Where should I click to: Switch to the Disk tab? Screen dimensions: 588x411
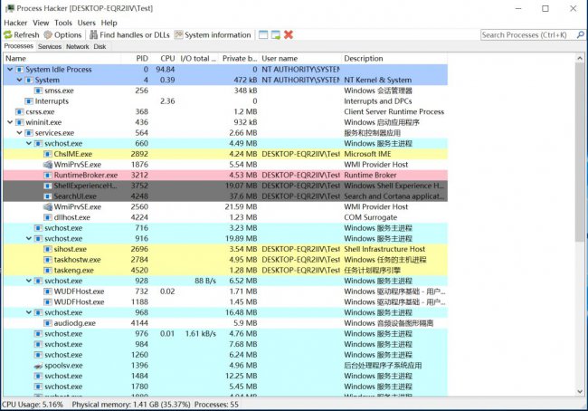coord(100,46)
